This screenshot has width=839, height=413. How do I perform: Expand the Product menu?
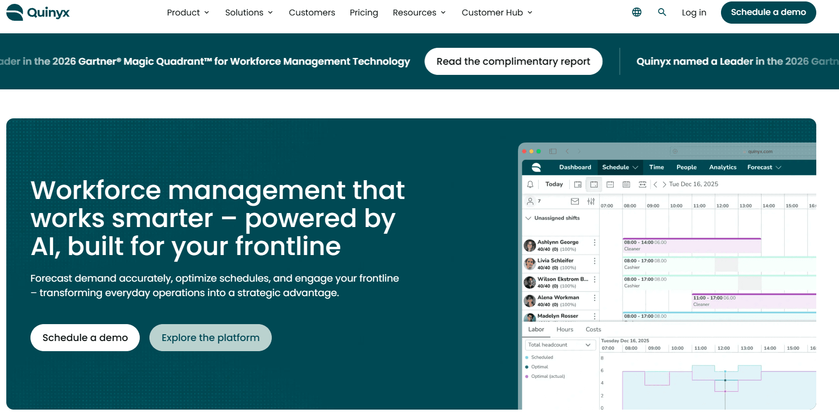point(188,13)
